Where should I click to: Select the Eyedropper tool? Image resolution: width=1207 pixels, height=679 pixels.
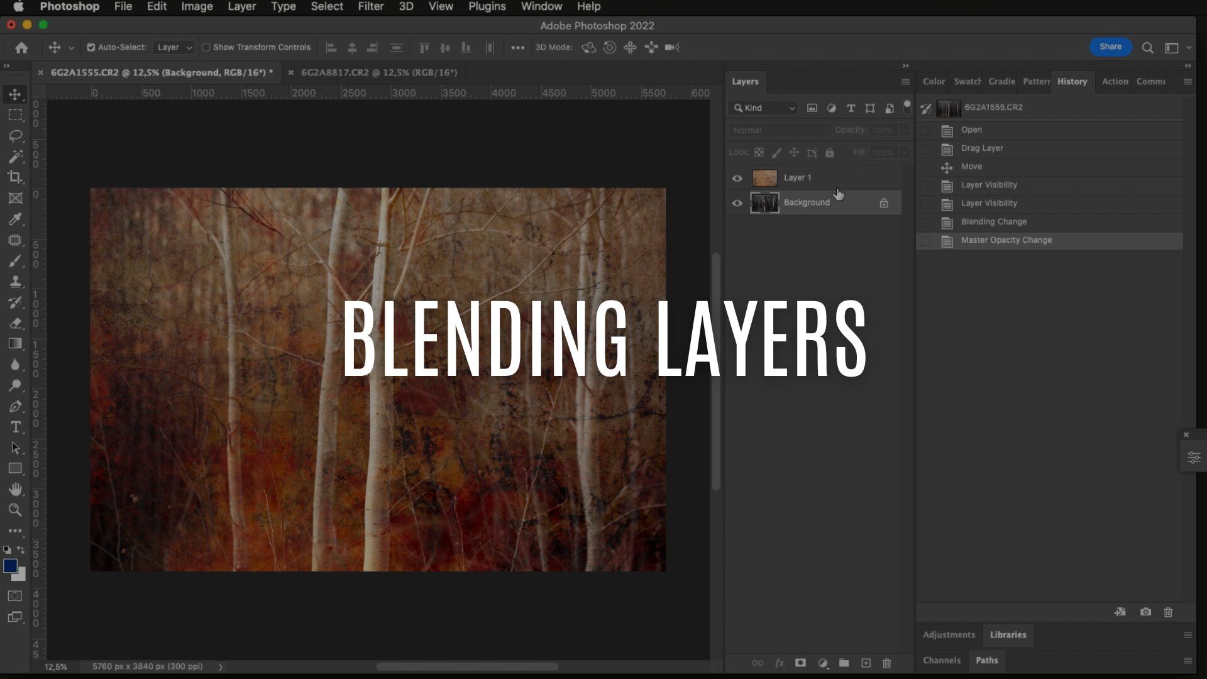click(15, 219)
